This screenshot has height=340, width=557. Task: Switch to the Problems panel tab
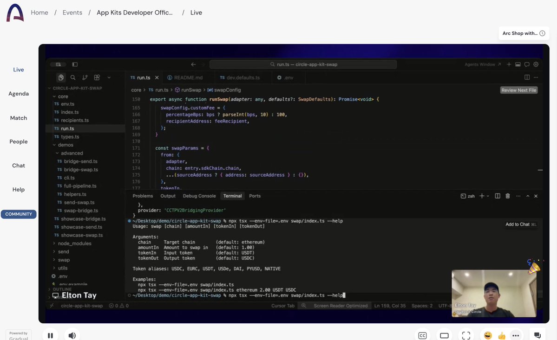tap(143, 196)
